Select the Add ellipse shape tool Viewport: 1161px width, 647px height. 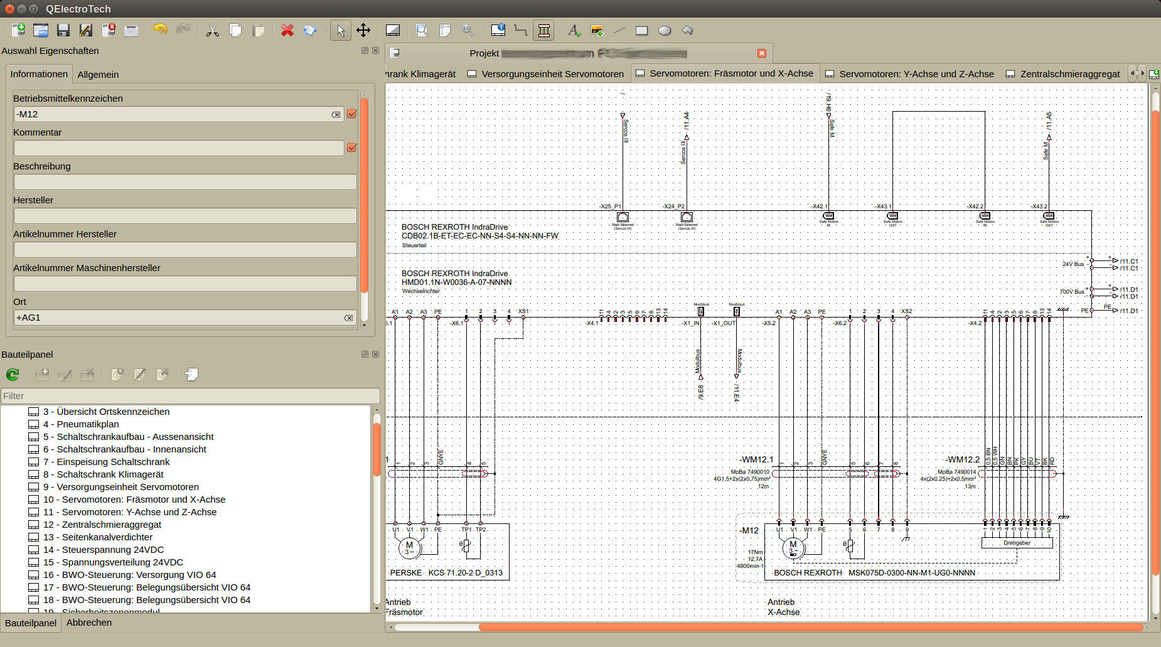pos(665,30)
